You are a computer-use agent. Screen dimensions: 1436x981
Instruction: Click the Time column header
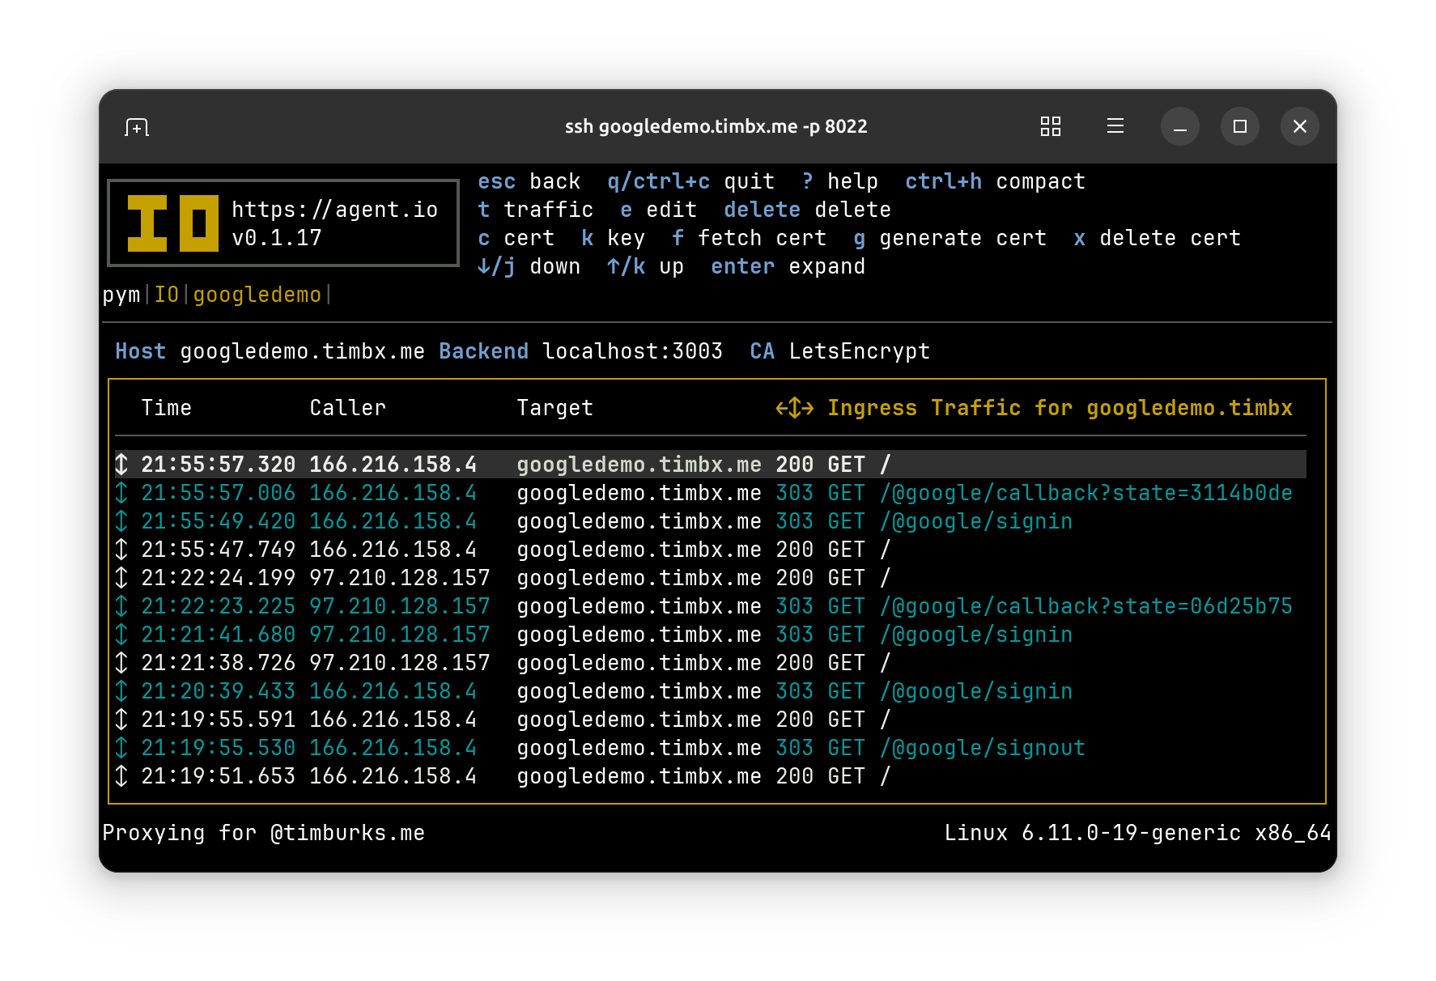(x=167, y=408)
